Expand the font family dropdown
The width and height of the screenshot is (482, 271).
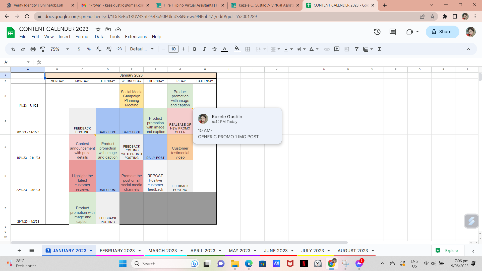click(x=142, y=49)
